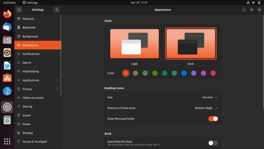Disable the Show Personal folder switch
Image resolution: width=264 pixels, height=149 pixels.
(213, 119)
